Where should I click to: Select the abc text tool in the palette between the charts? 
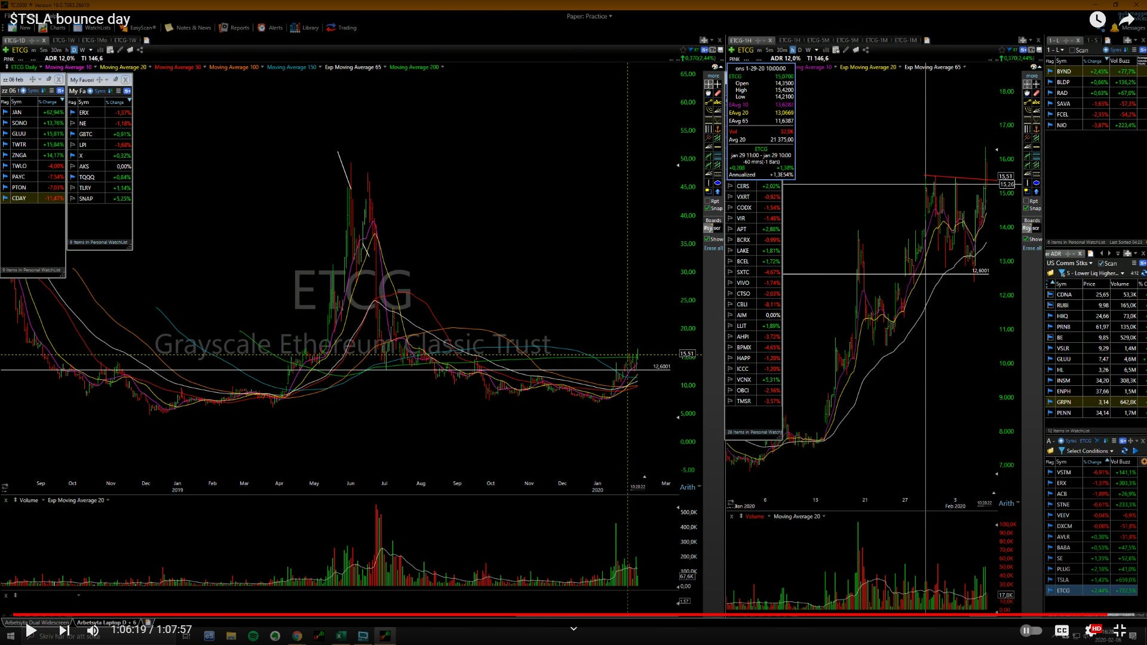pos(717,102)
